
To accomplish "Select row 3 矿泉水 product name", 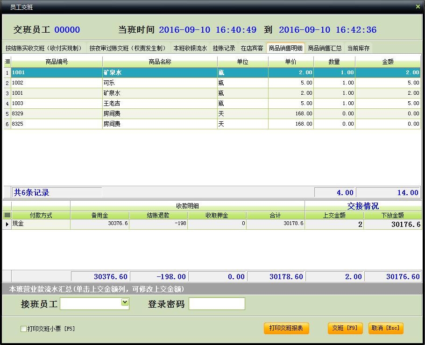I will (x=160, y=93).
